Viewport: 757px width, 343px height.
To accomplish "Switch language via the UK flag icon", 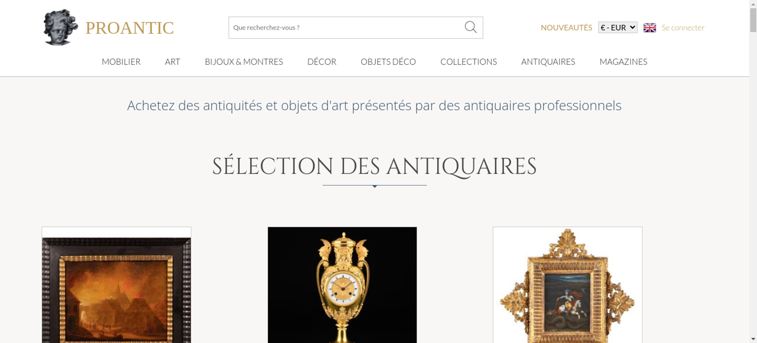I will coord(650,28).
